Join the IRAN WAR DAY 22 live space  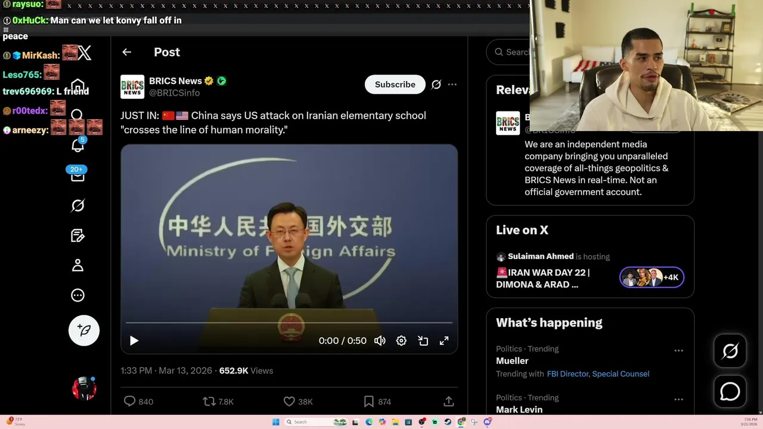543,278
